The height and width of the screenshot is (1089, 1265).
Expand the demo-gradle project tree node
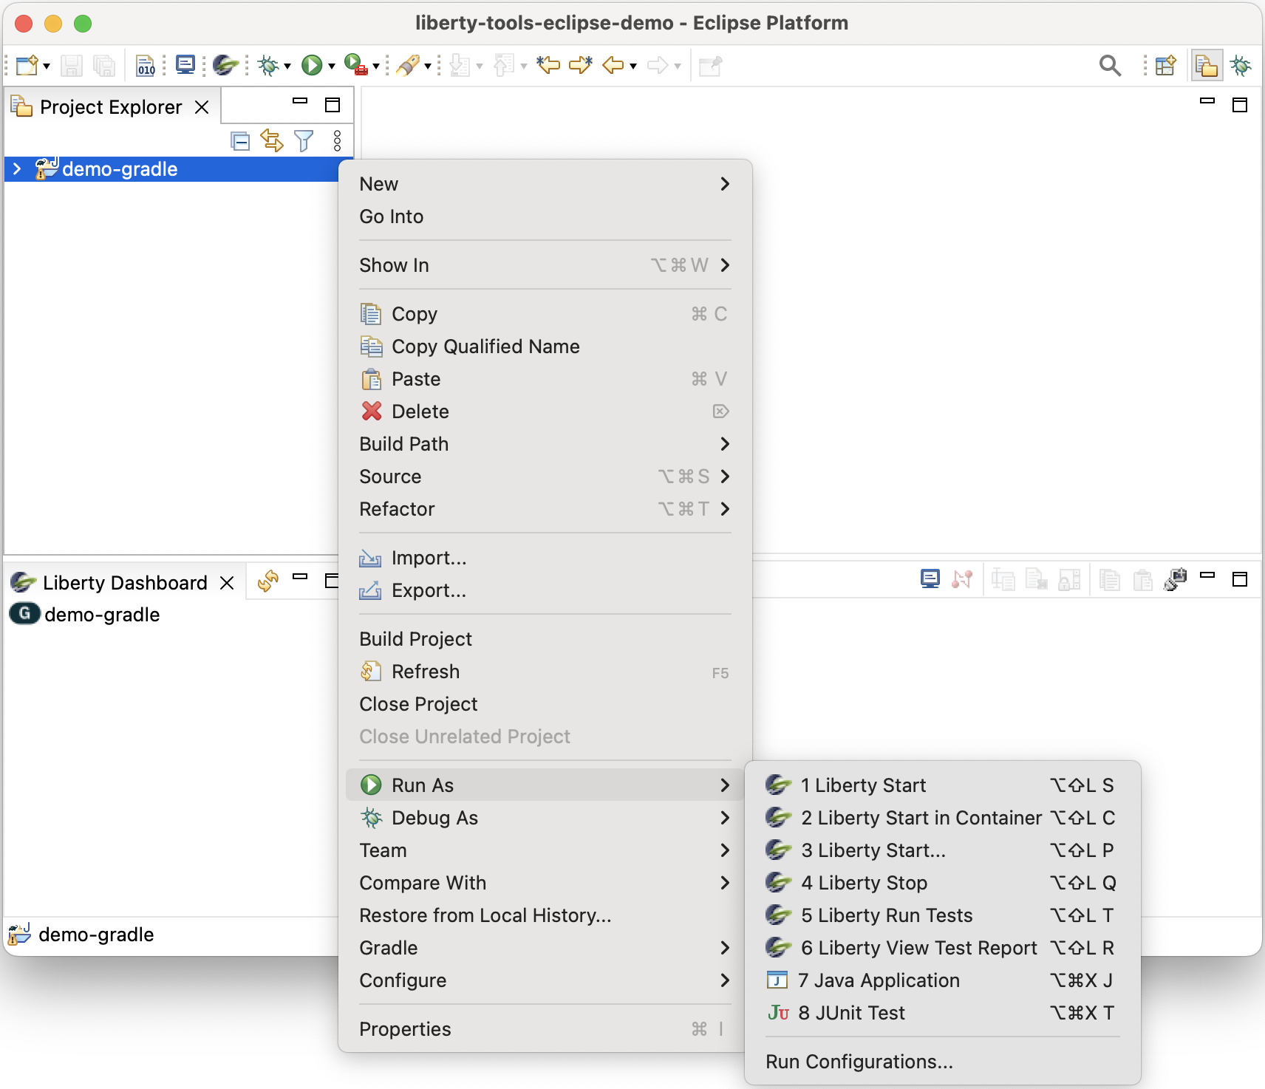click(x=17, y=169)
